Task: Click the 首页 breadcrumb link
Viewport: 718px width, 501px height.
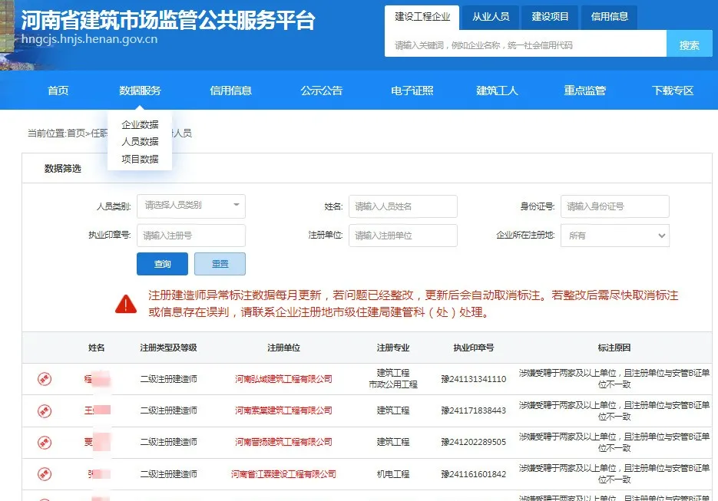Action: (76, 133)
